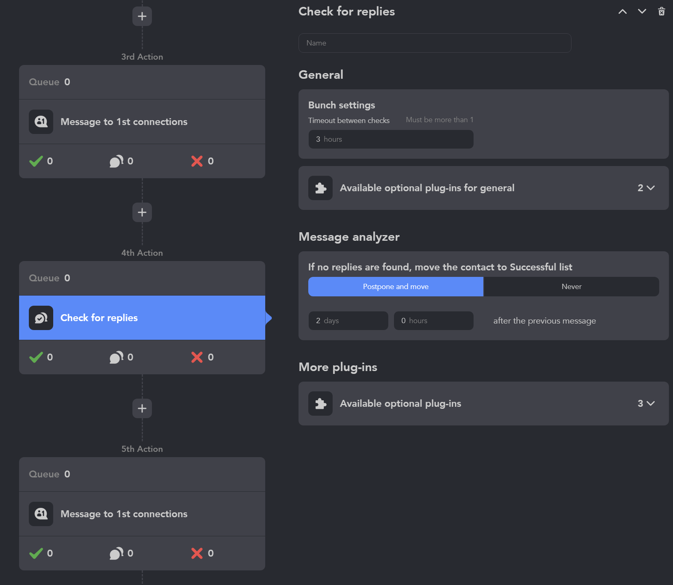Click the 'General' section heading
Screen dimensions: 673x585
321,75
